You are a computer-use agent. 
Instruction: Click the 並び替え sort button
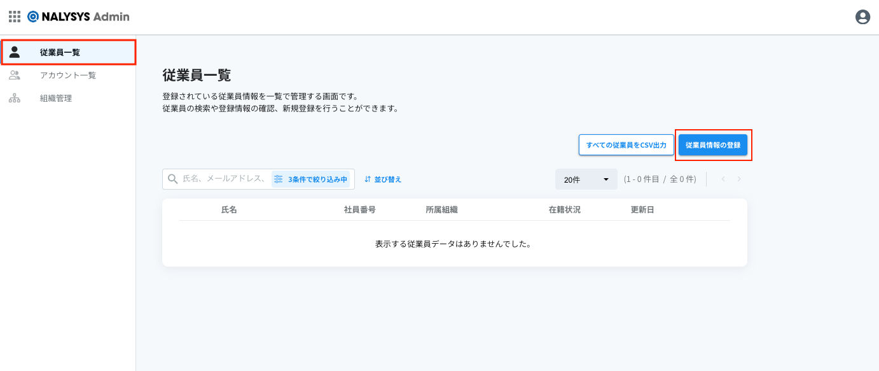pyautogui.click(x=383, y=179)
